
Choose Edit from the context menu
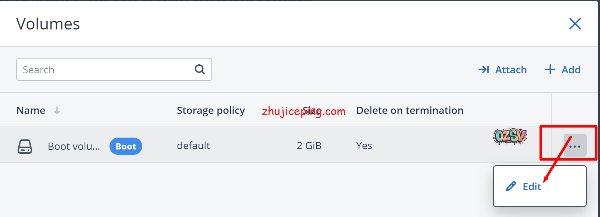[532, 186]
